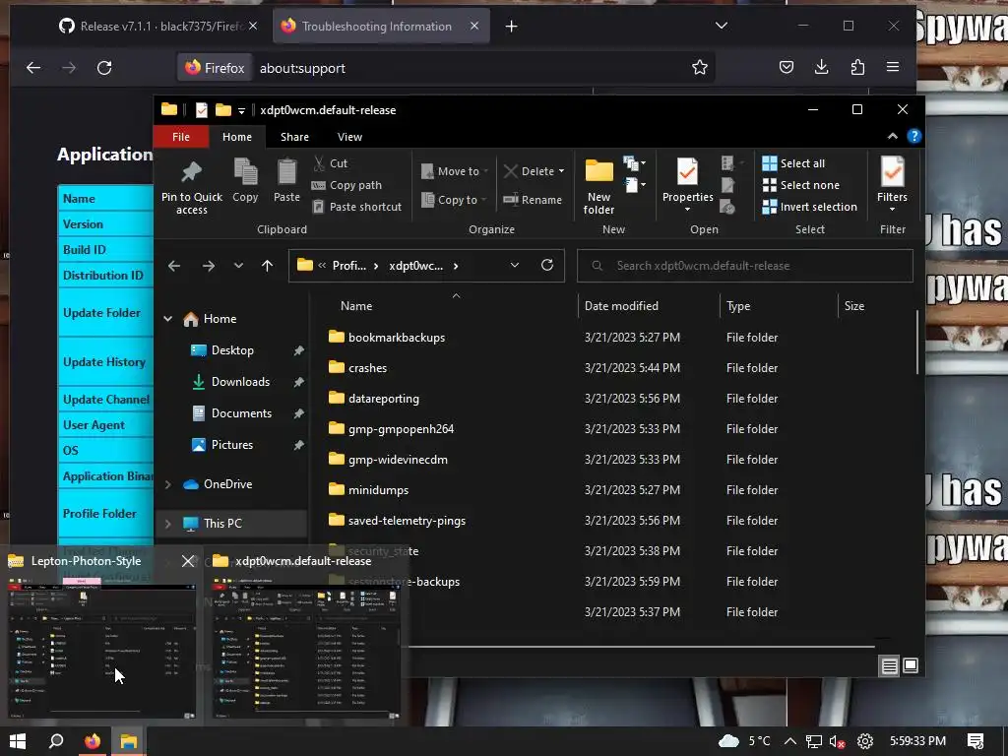The image size is (1008, 756).
Task: Switch to the Share ribbon tab
Action: (294, 137)
